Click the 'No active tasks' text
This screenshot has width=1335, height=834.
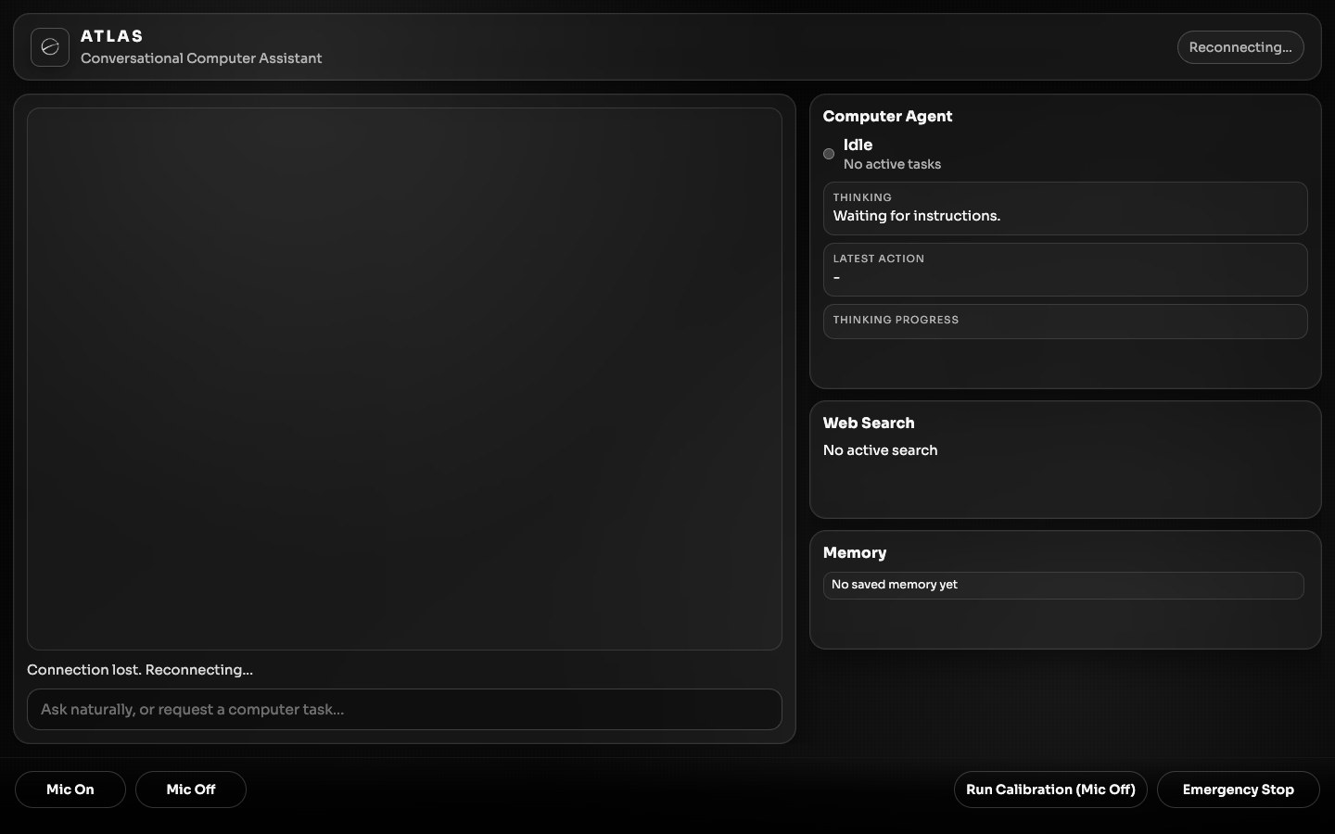pos(892,164)
